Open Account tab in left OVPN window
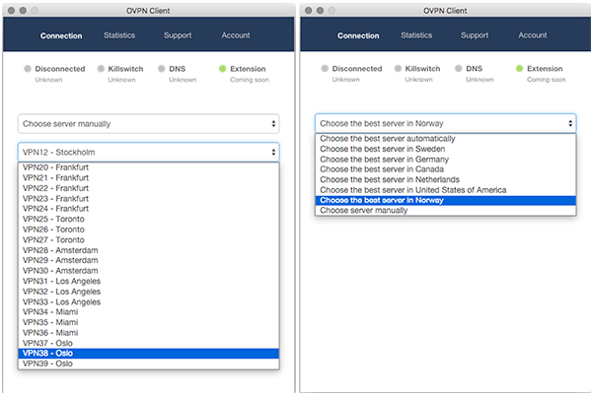 pyautogui.click(x=236, y=35)
